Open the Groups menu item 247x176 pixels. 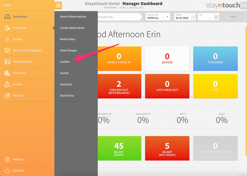[x=17, y=39]
